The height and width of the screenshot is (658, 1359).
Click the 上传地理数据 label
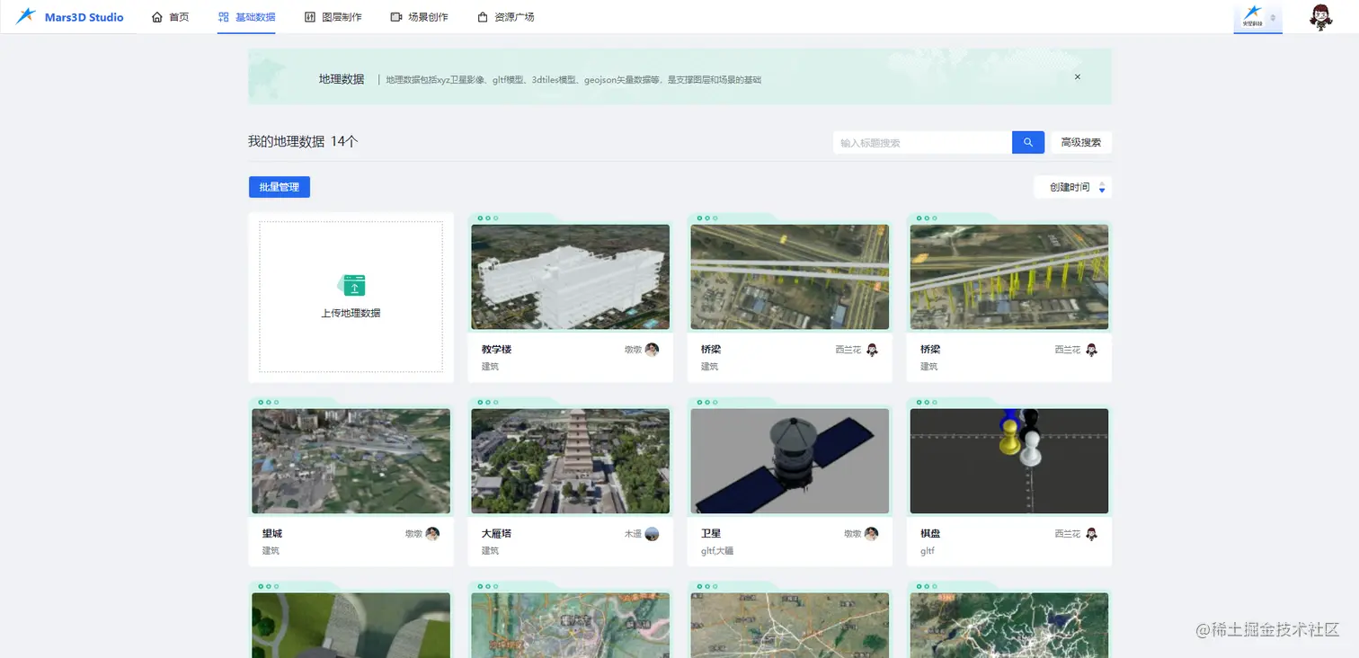click(x=351, y=313)
